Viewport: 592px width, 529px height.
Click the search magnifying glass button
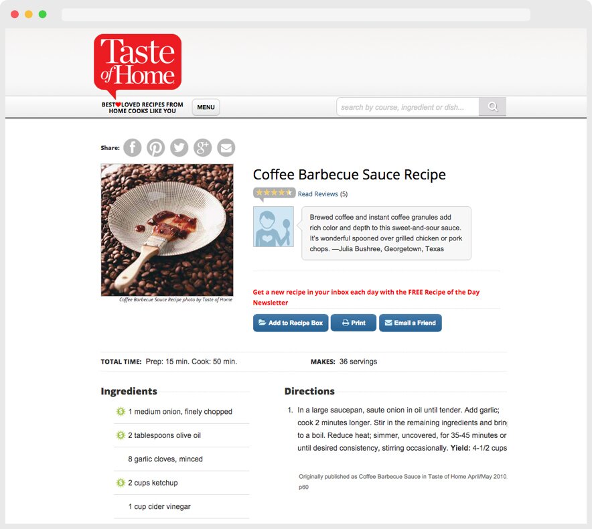pos(492,107)
